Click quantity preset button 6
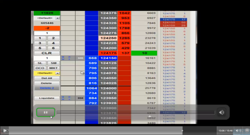The image size is (250, 135). pos(54,48)
